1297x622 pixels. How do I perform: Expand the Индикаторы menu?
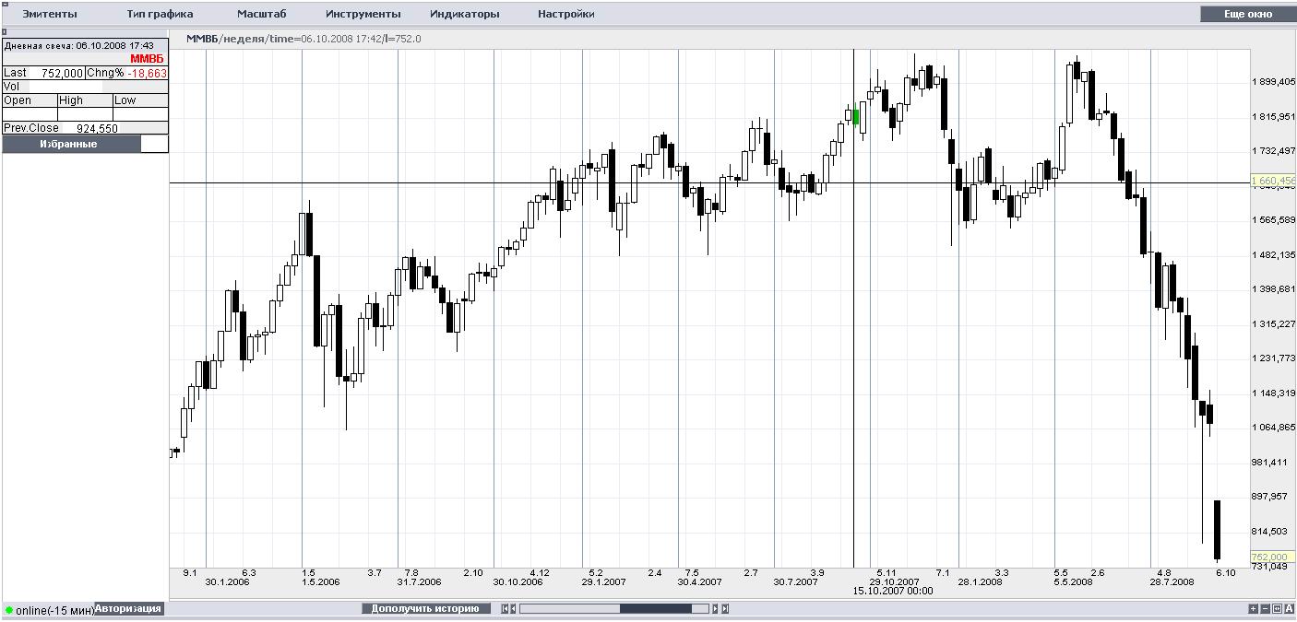tap(464, 14)
